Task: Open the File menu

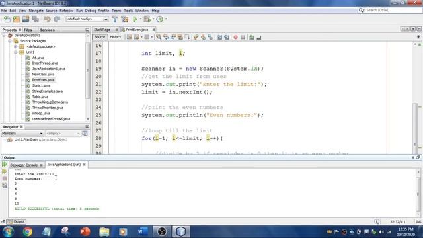Action: 4,11
